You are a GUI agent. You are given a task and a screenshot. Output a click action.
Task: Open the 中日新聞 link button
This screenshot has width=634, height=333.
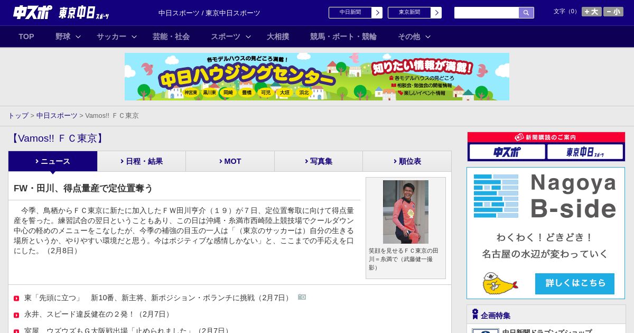coord(350,13)
